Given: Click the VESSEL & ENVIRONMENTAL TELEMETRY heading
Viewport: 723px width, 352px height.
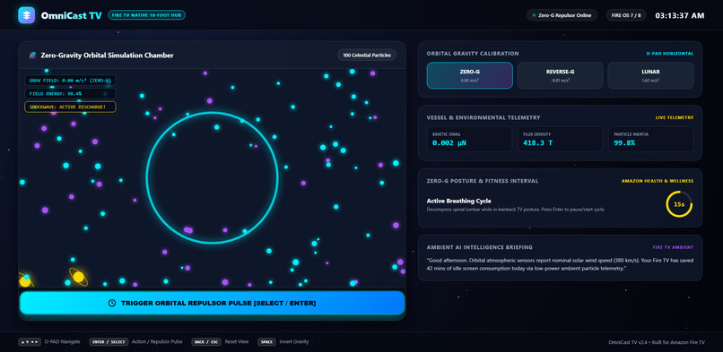Looking at the screenshot, I should pos(483,118).
